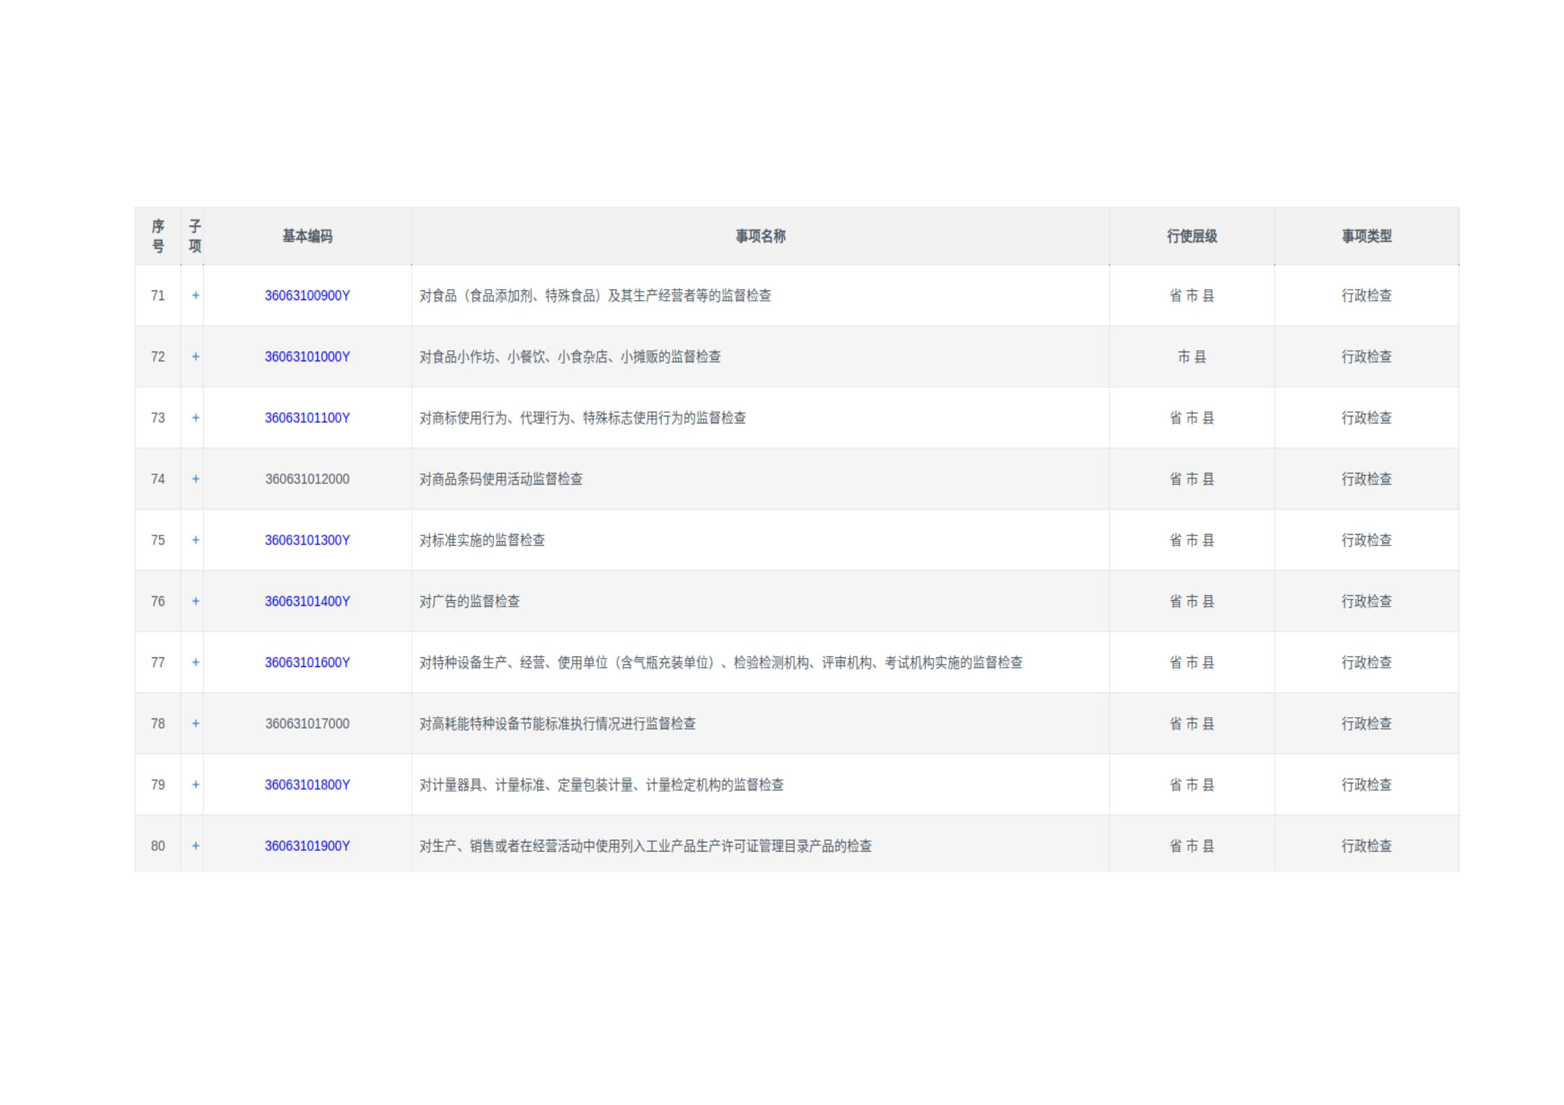Viewport: 1564px width, 1105px height.
Task: Click the plus icon in row 73
Action: pyautogui.click(x=196, y=418)
